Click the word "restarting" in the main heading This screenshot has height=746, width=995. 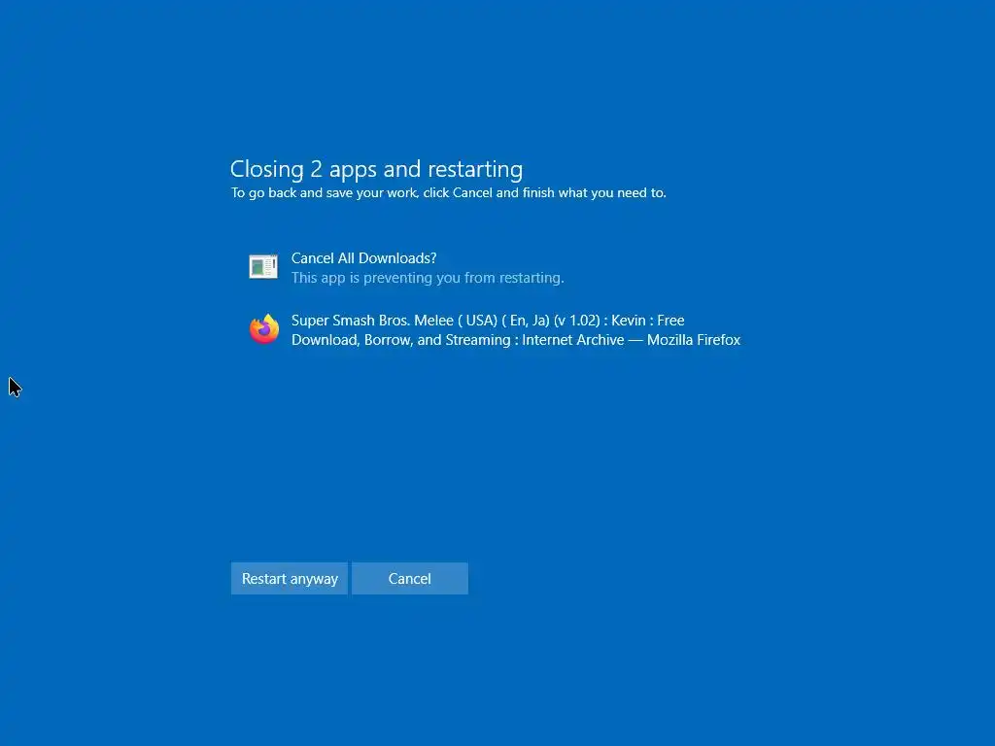coord(475,169)
